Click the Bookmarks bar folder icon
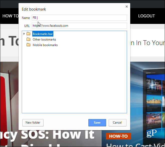The width and height of the screenshot is (165, 147). click(x=28, y=34)
